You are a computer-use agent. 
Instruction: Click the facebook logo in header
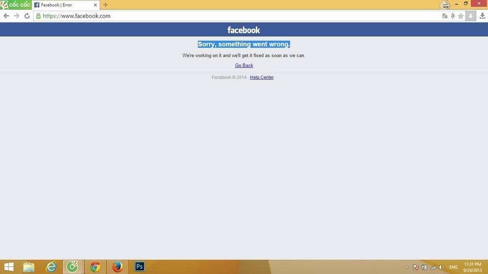point(244,30)
